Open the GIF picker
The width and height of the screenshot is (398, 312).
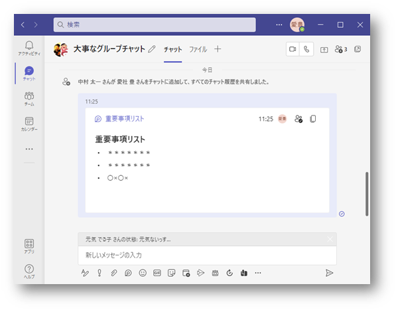[x=157, y=273]
